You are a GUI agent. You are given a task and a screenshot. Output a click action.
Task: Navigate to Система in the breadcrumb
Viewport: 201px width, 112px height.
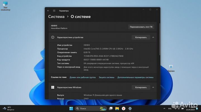(56, 17)
